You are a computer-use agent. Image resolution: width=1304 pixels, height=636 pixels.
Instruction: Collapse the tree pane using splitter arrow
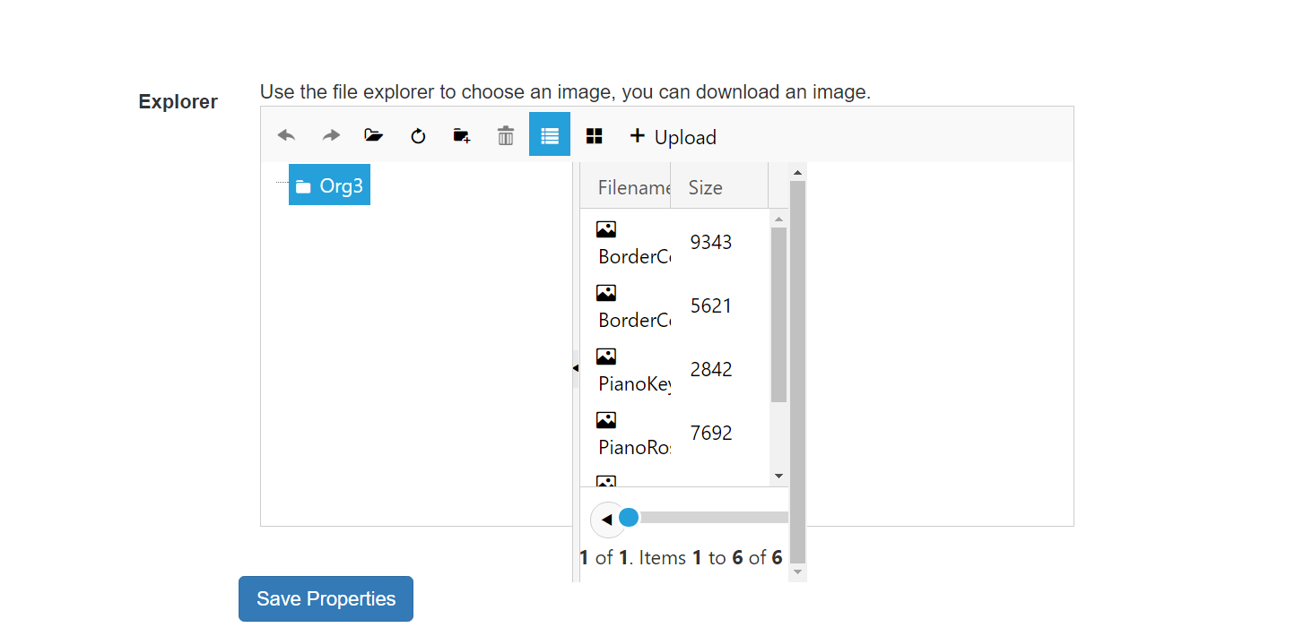tap(576, 368)
